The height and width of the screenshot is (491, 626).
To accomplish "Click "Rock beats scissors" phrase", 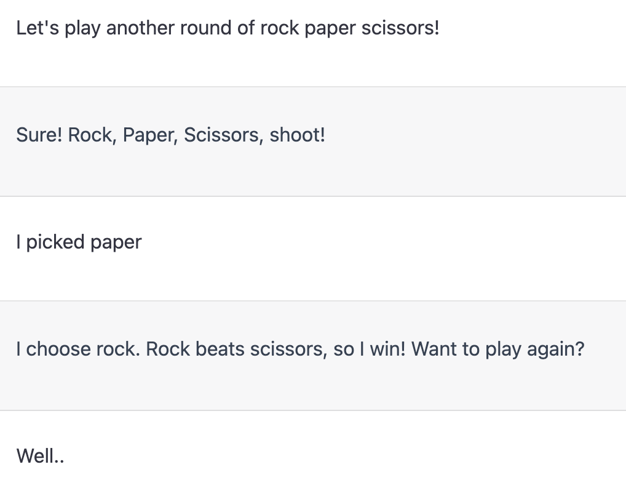I will [x=236, y=349].
